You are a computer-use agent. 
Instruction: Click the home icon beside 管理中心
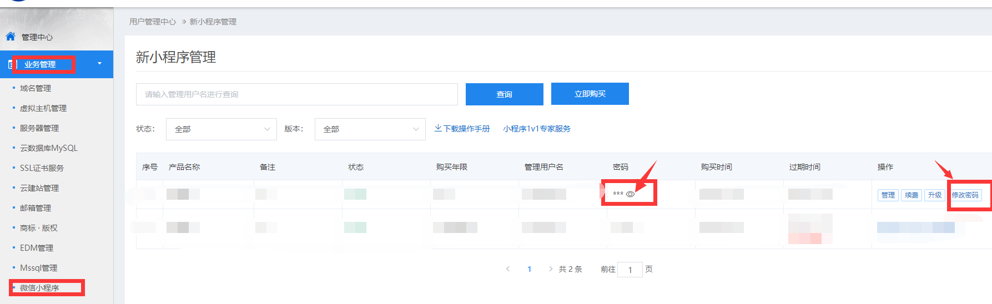[x=11, y=37]
